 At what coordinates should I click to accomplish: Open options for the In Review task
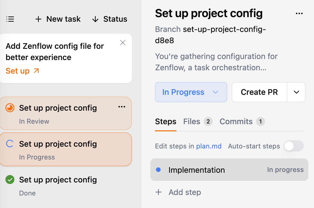(x=122, y=107)
